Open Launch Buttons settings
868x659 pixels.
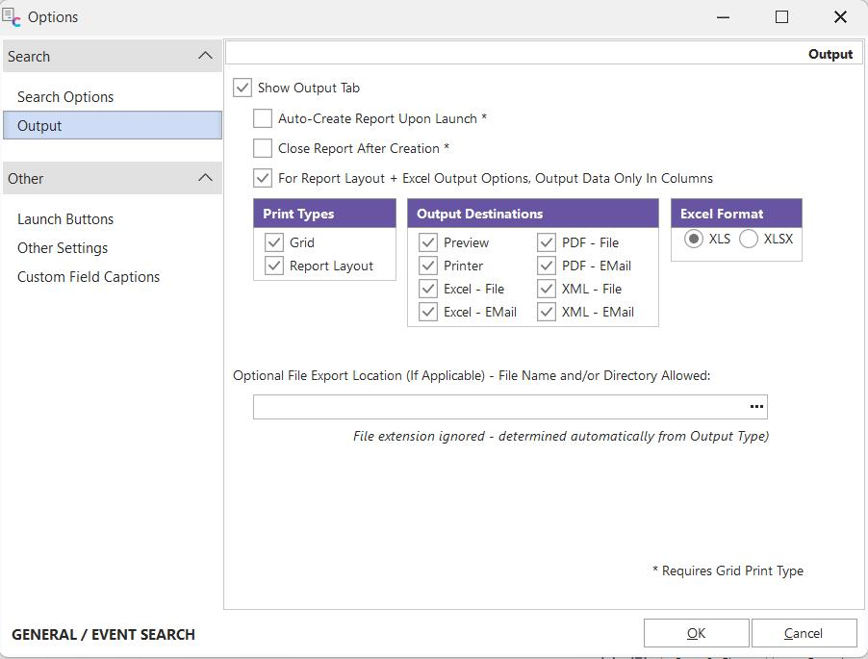65,219
